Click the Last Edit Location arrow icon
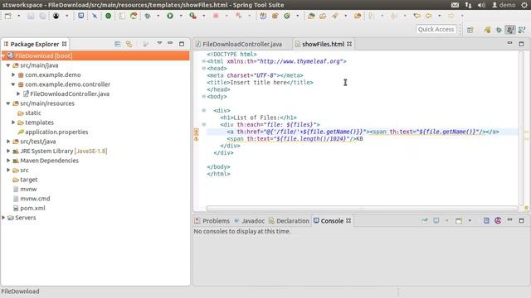 pos(417,16)
